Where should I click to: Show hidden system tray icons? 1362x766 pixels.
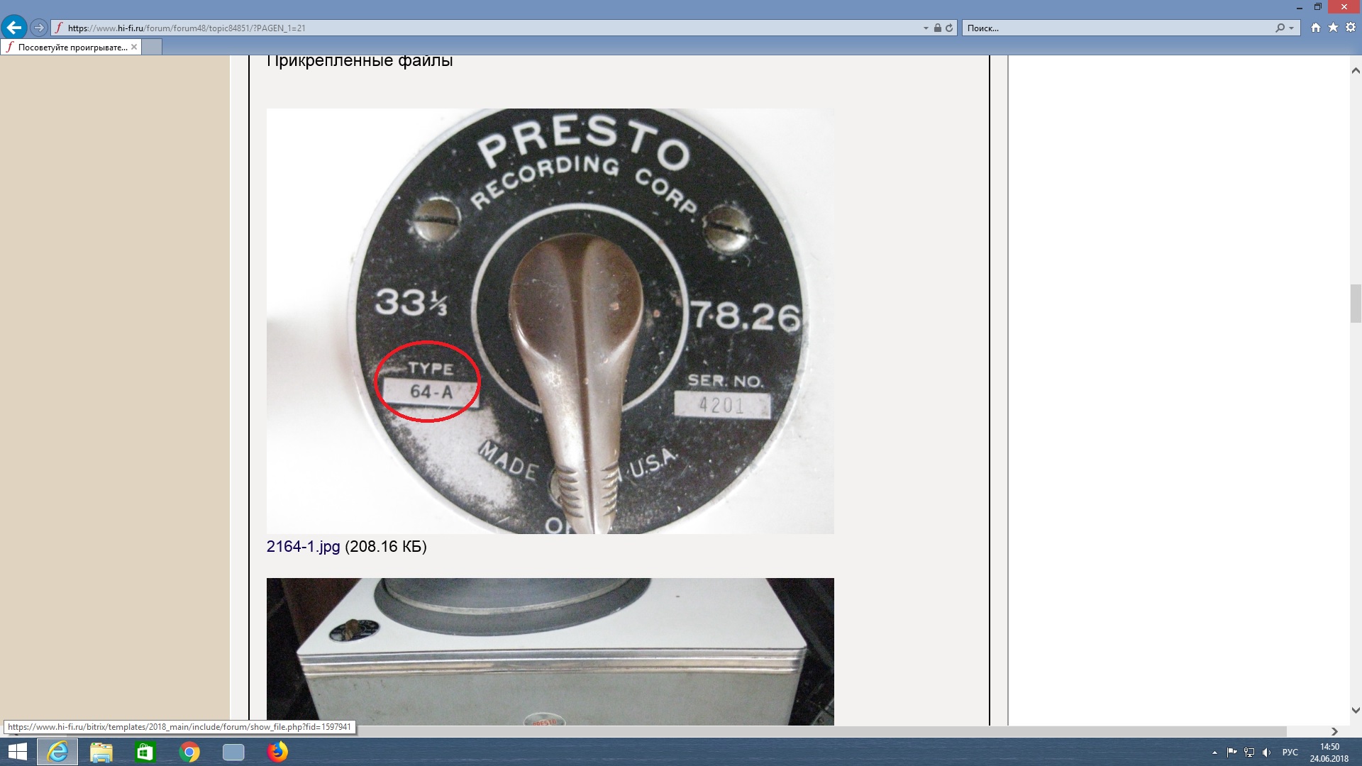1214,753
